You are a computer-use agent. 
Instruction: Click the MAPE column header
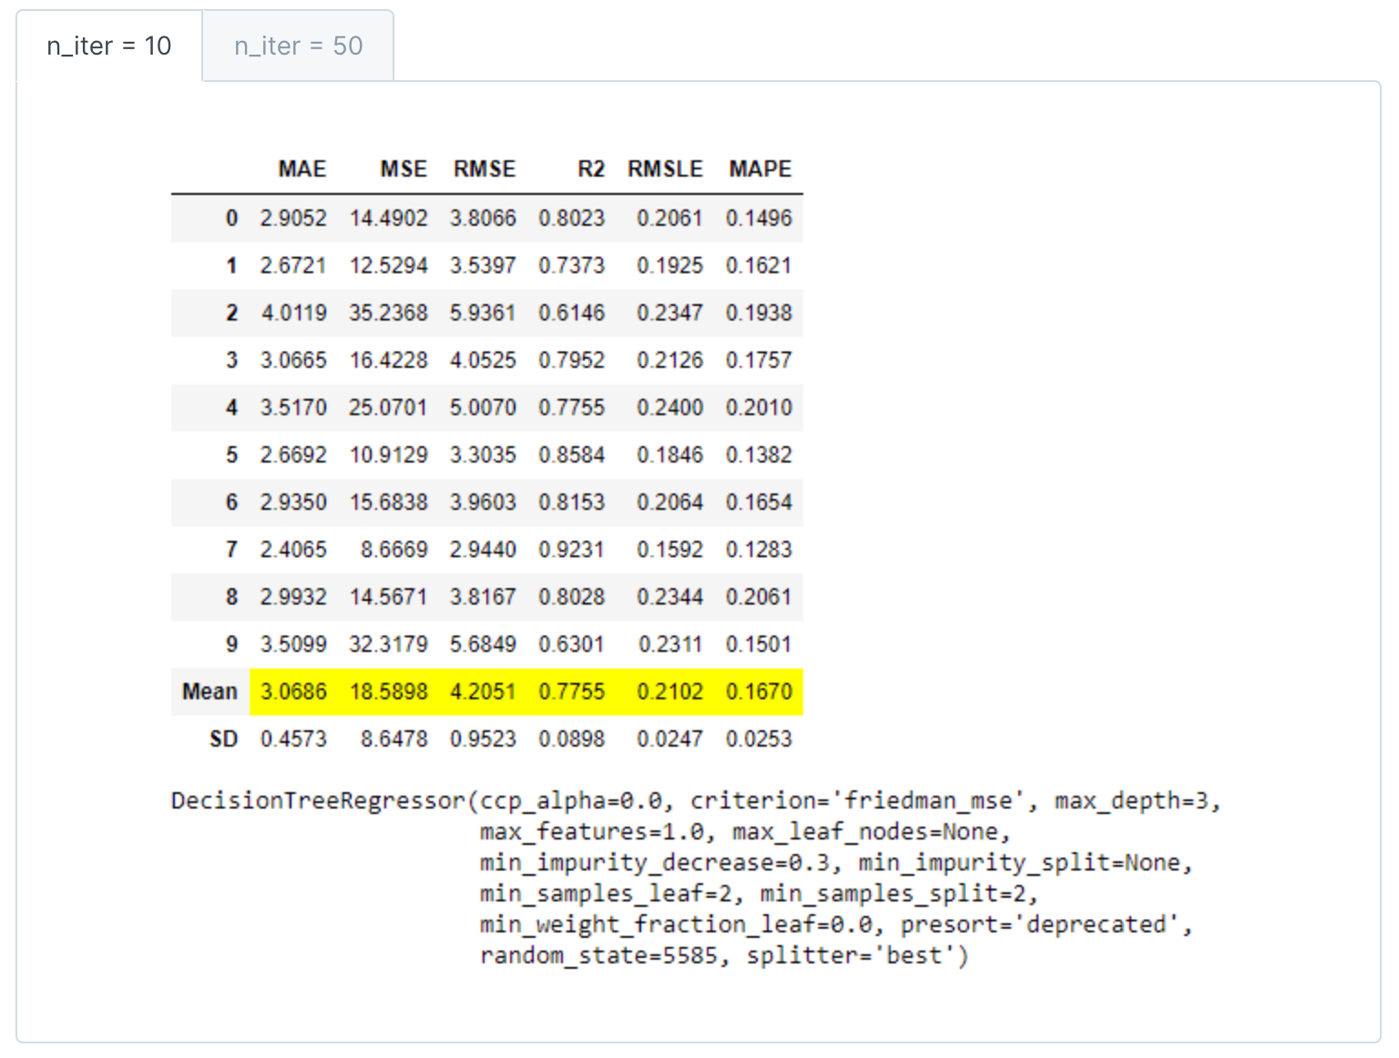[760, 169]
